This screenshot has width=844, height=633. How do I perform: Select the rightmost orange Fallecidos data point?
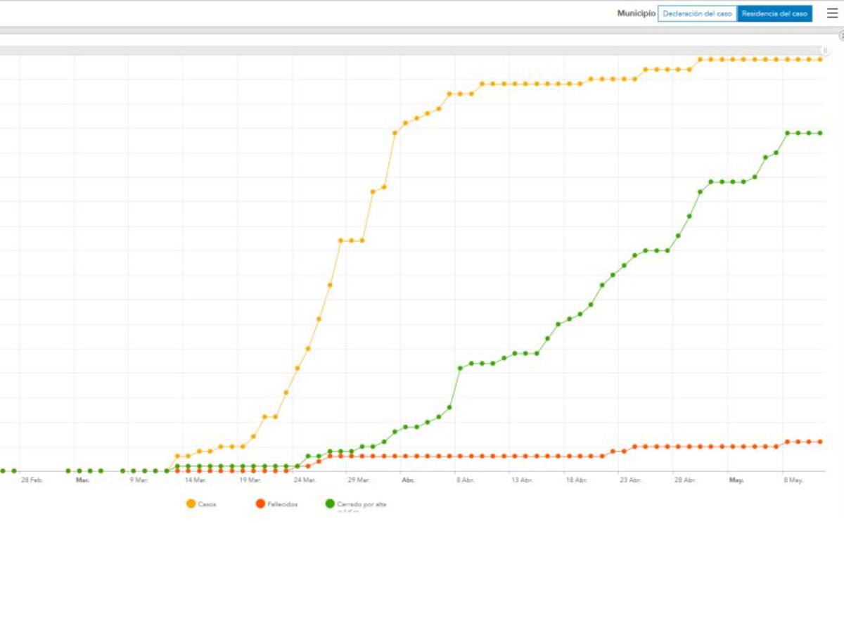tap(820, 442)
